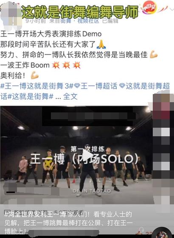Open the #王一博这就是街舞3# hashtag
The image size is (174, 238).
[x=37, y=86]
